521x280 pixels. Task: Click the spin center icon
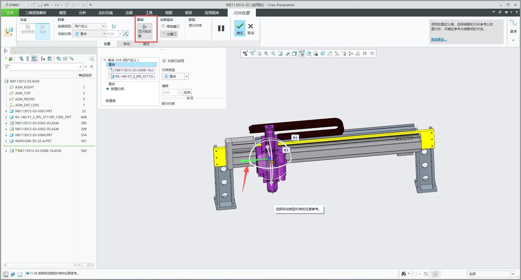pos(351,53)
